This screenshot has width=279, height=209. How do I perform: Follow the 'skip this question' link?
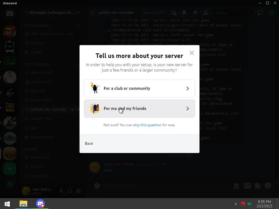coord(147,125)
